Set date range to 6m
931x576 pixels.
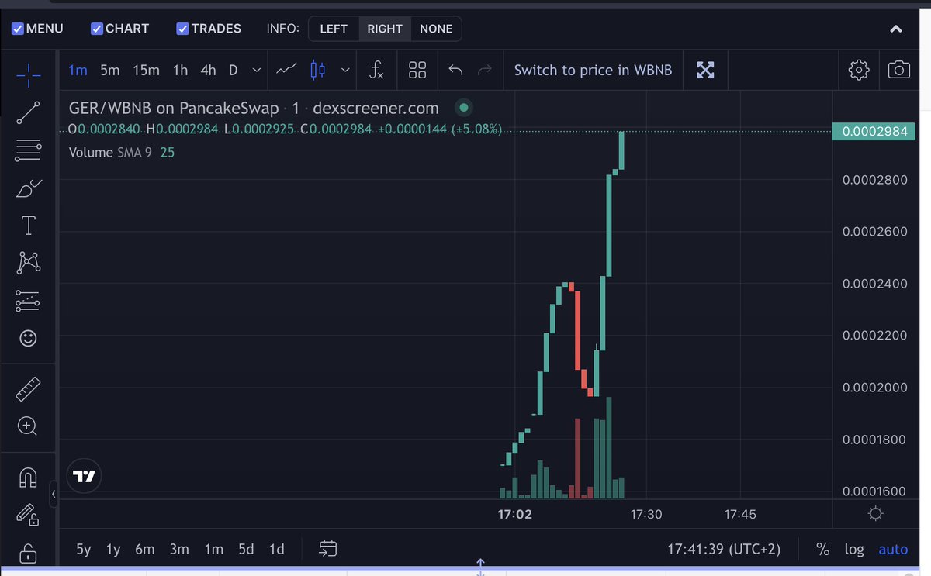[145, 549]
